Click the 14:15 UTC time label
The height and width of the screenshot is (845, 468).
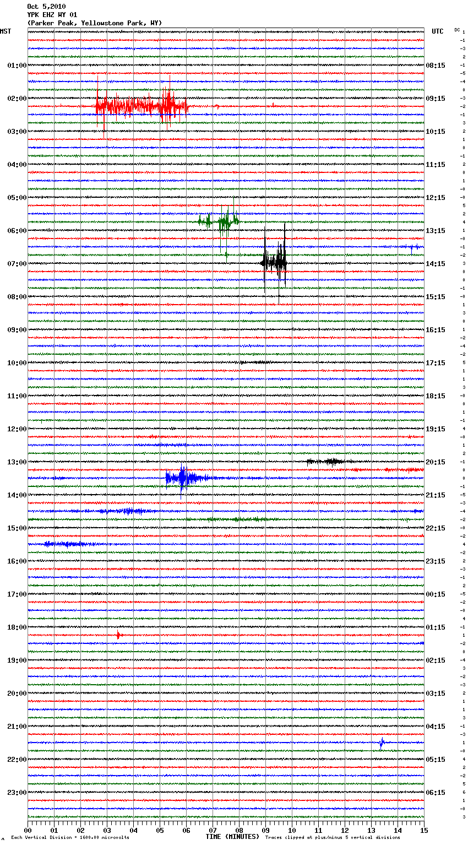click(436, 264)
